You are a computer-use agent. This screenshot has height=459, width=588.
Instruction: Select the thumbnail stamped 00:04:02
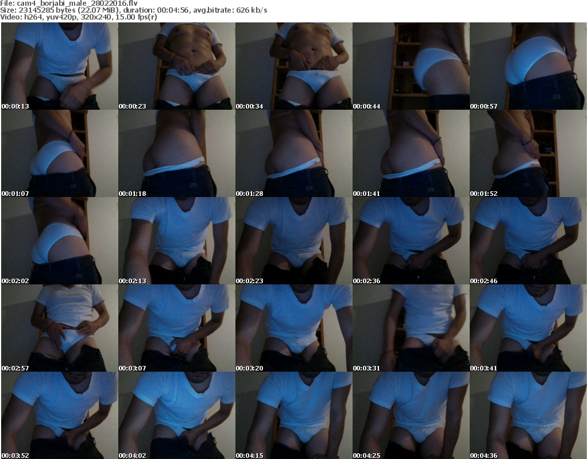(x=177, y=415)
